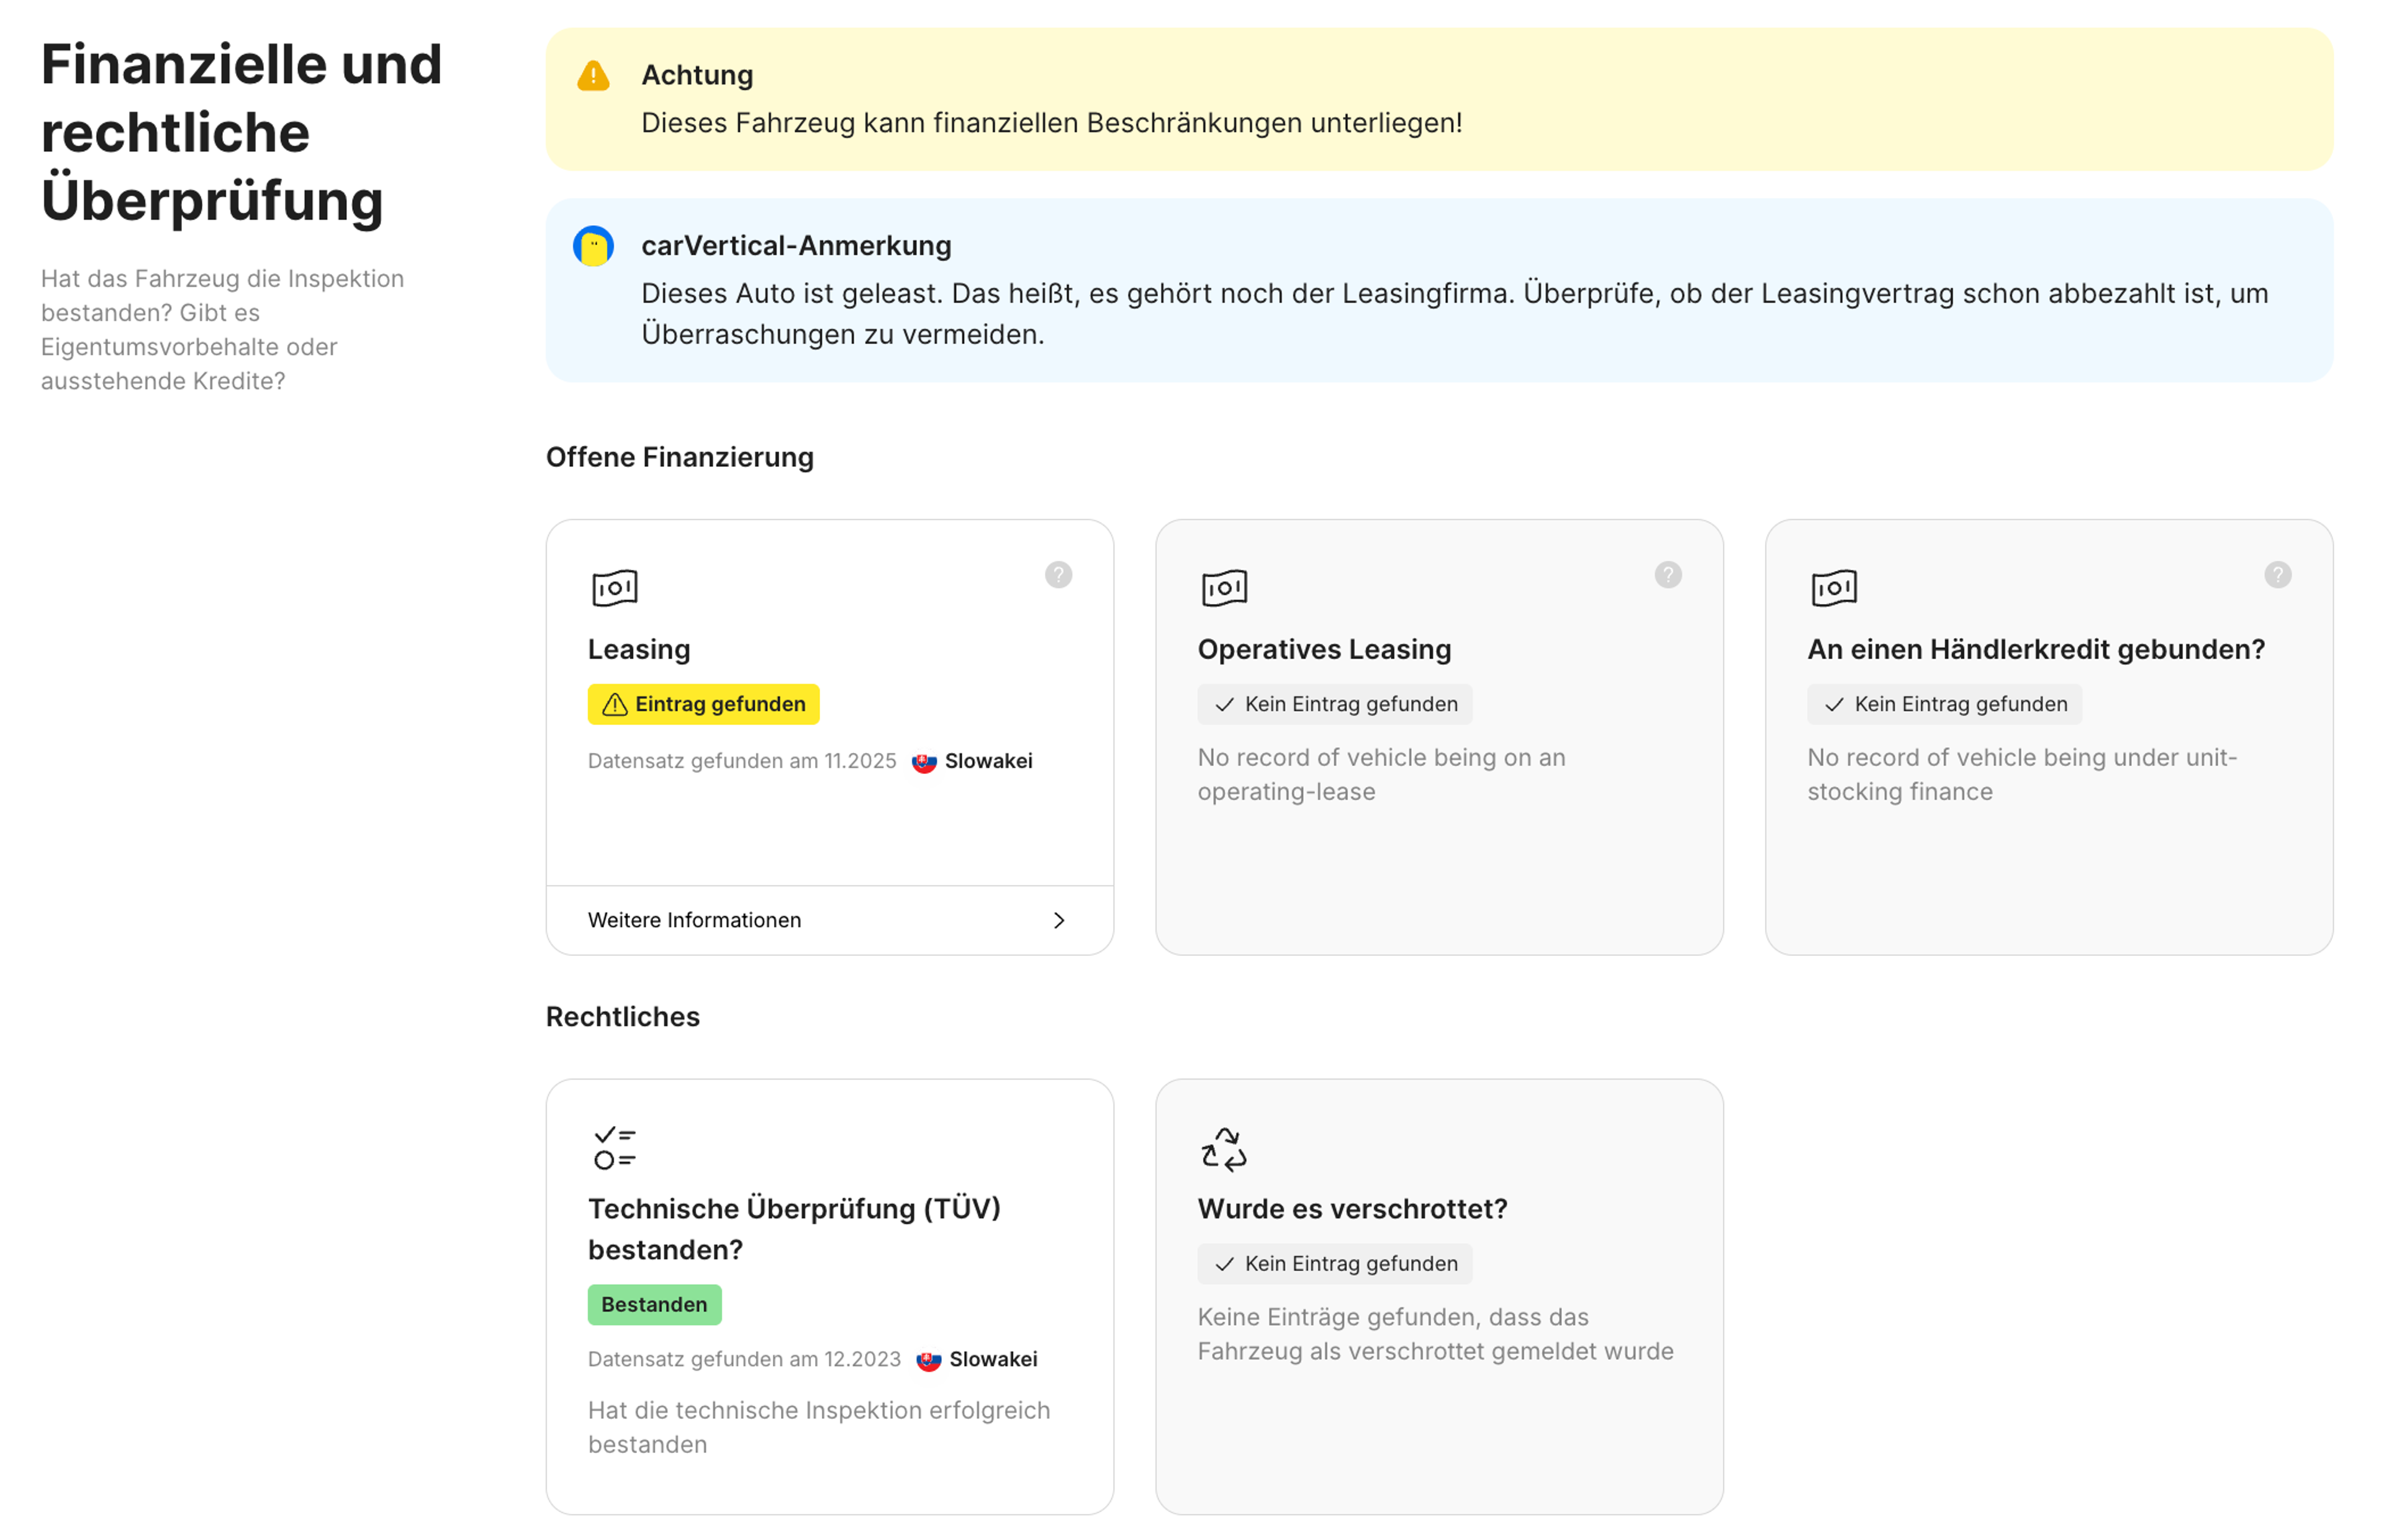Click the Rechtliches section heading

622,1016
